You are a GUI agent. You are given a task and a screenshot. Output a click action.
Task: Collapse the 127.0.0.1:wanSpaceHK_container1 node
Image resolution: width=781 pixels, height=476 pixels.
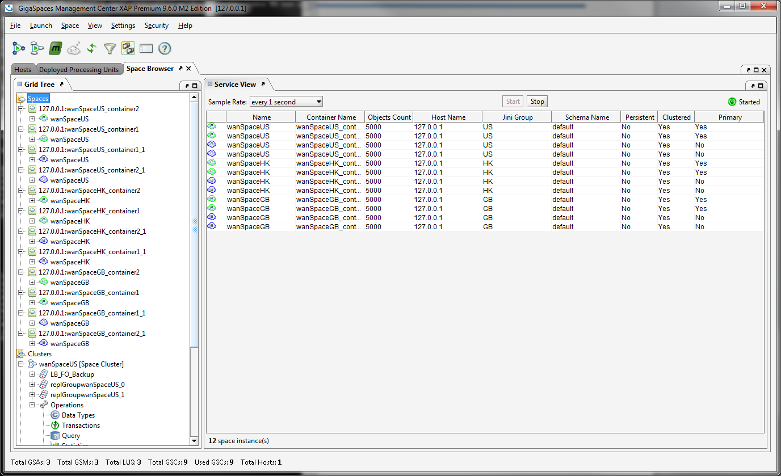(21, 211)
